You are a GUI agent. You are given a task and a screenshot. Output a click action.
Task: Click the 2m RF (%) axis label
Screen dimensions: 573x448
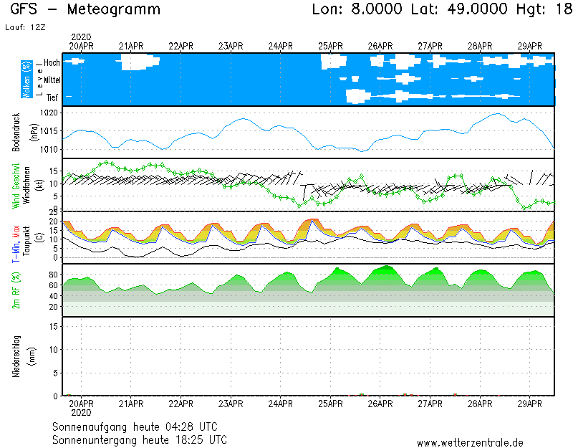coord(16,290)
